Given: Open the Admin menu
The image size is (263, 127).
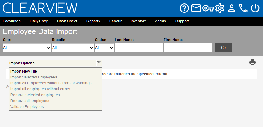Looking at the screenshot, I should pos(160,21).
